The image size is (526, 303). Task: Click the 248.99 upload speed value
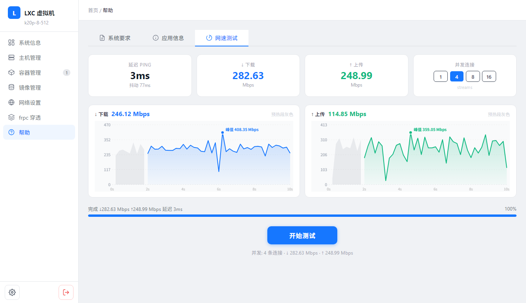pyautogui.click(x=357, y=76)
